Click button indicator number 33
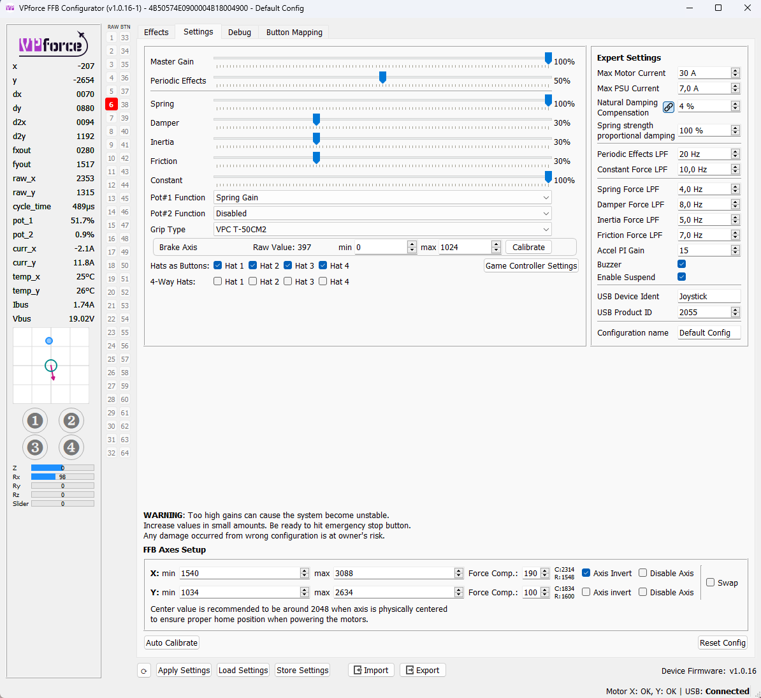 tap(125, 38)
